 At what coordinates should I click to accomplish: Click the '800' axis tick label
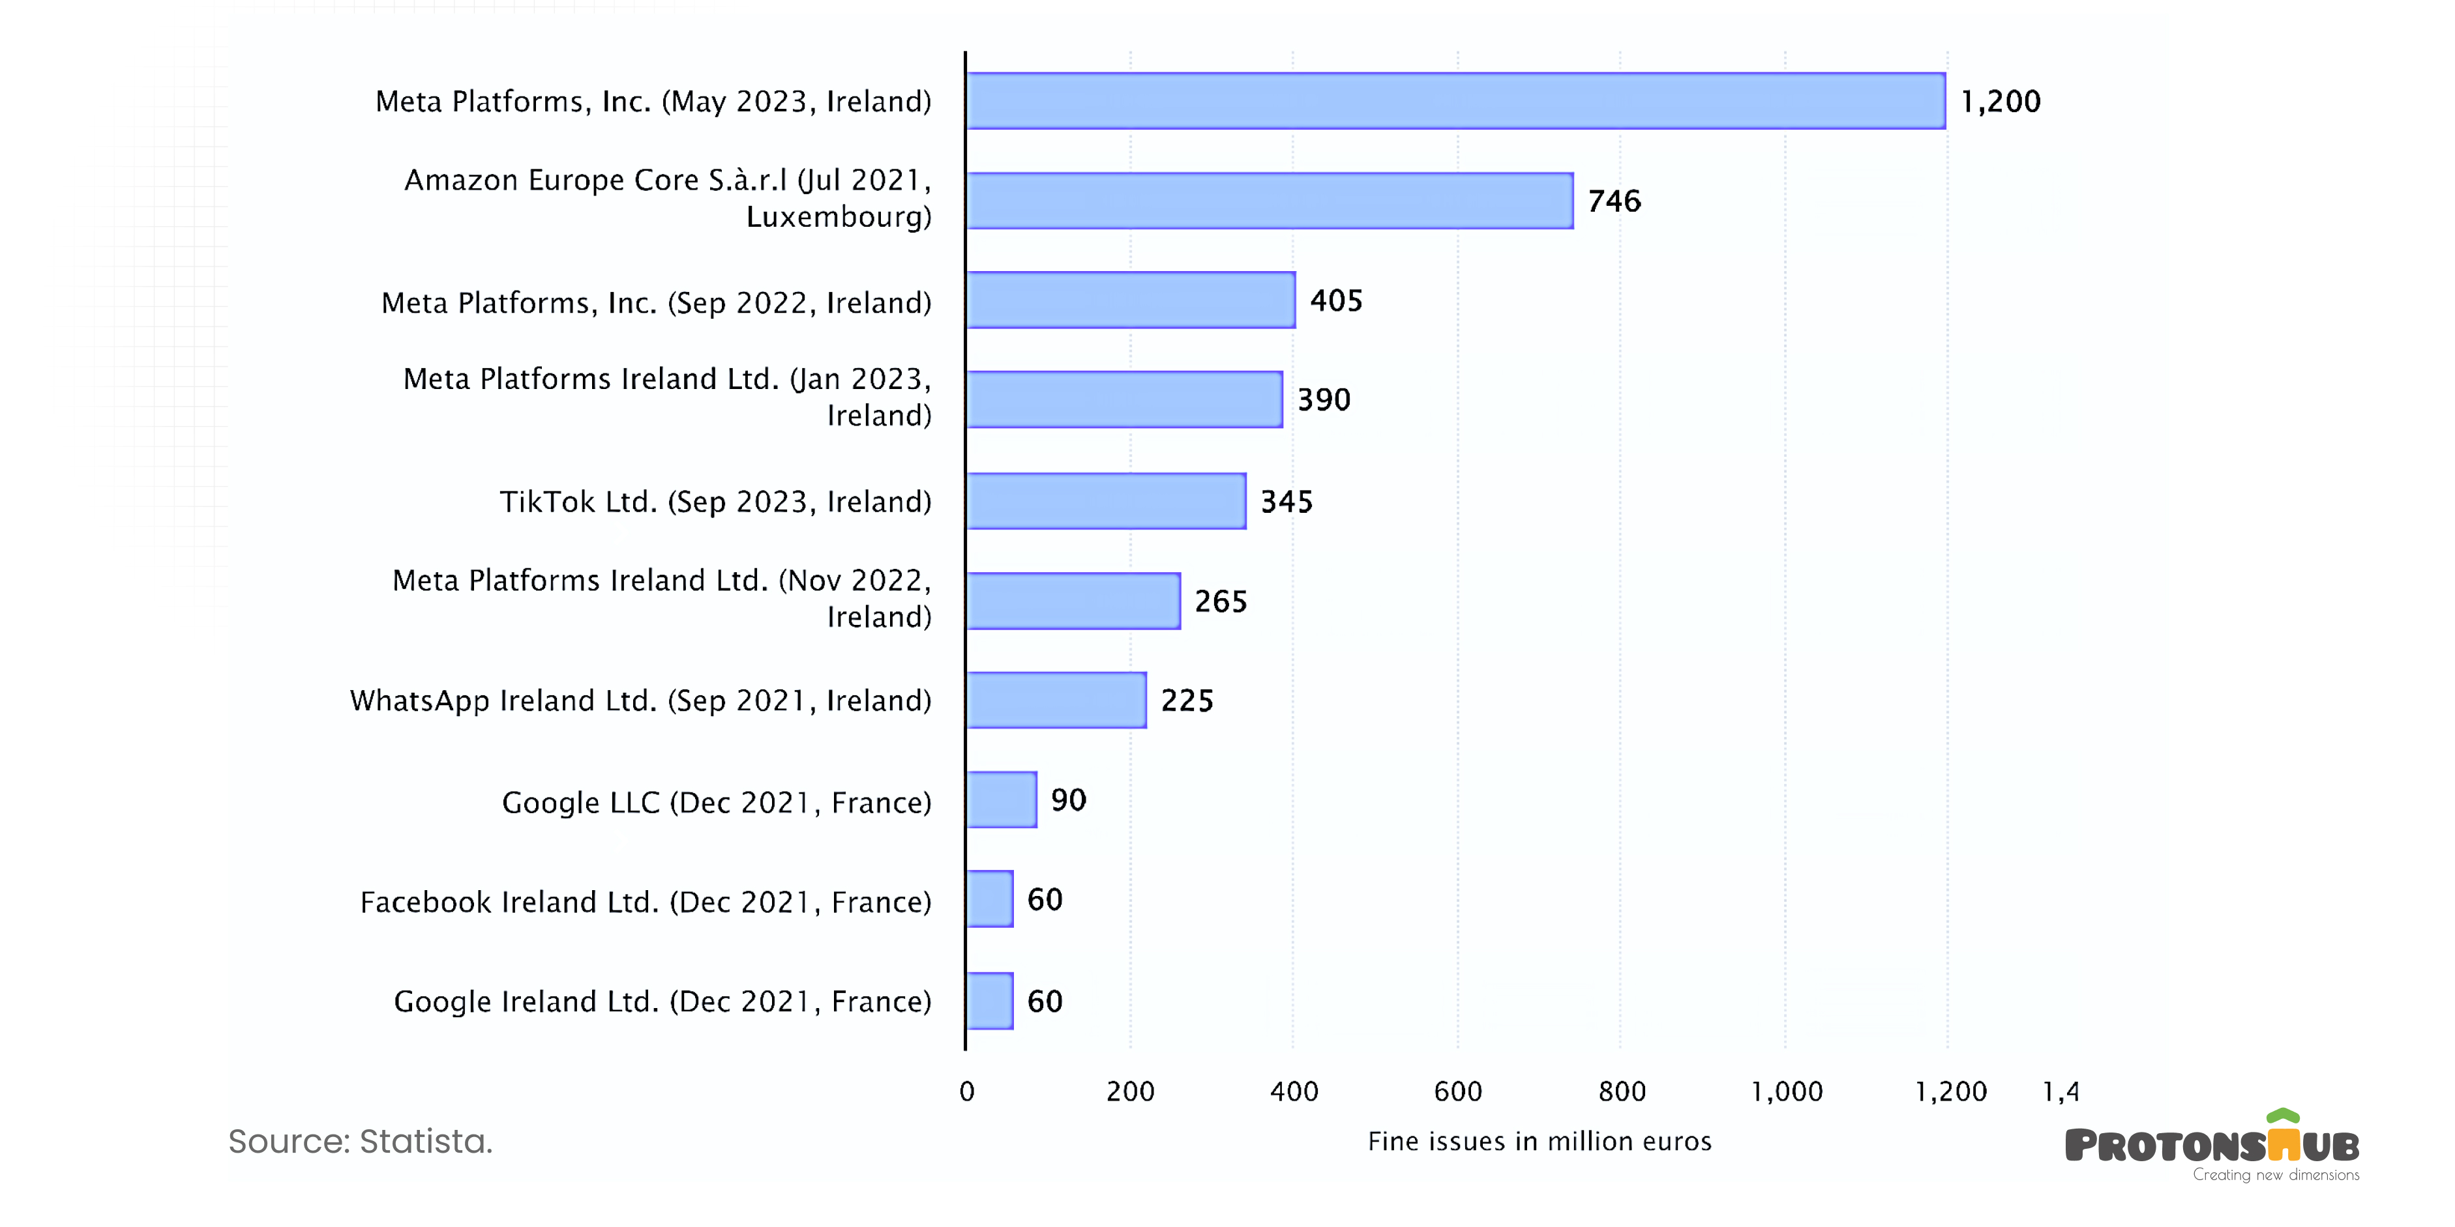click(x=1622, y=1091)
